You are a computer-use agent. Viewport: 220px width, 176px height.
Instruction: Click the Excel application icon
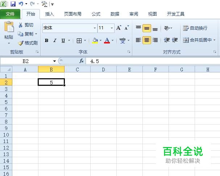3,4
